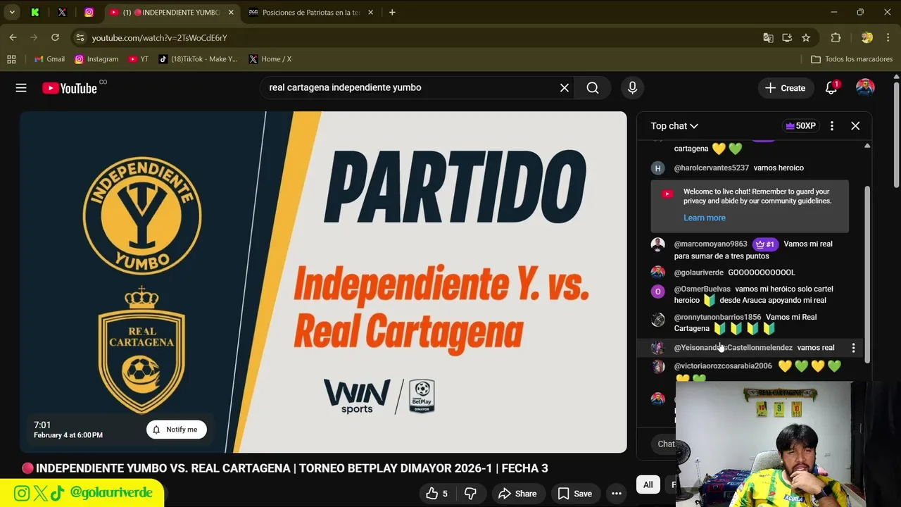Open more actions ellipsis under video

coord(617,494)
